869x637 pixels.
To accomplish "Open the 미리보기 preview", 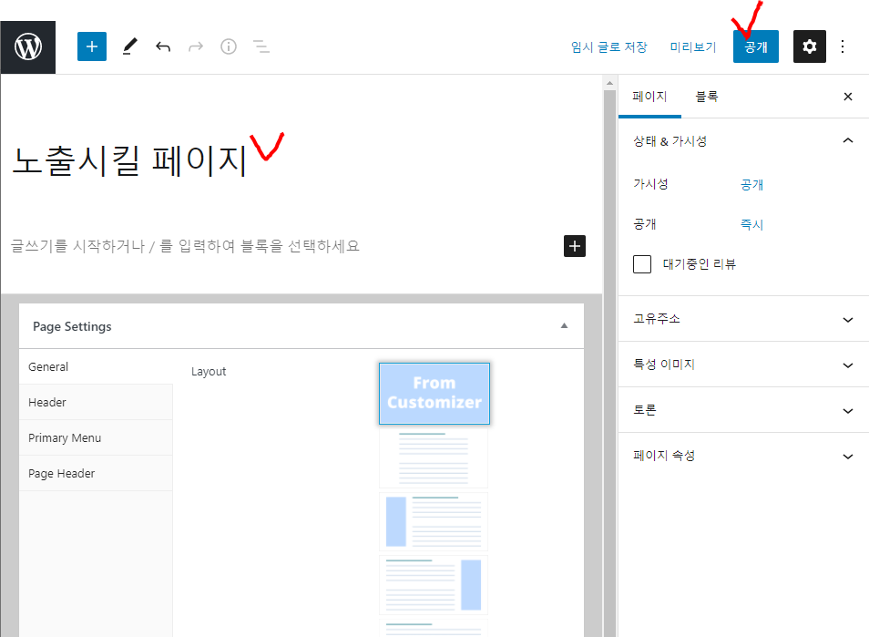I will coord(693,47).
